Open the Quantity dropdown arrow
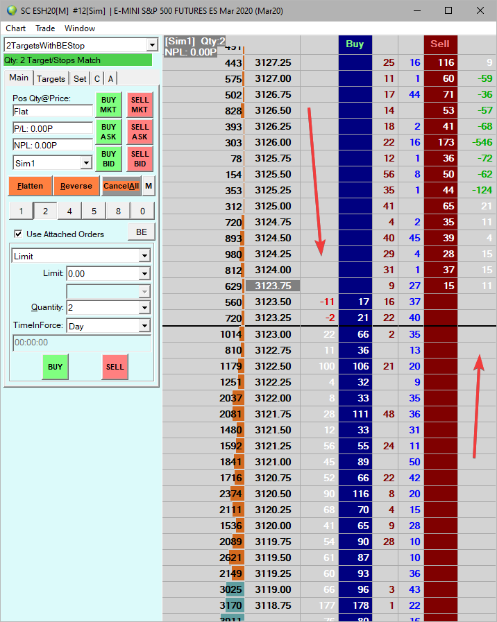Screen dimensions: 497x622 (x=144, y=307)
